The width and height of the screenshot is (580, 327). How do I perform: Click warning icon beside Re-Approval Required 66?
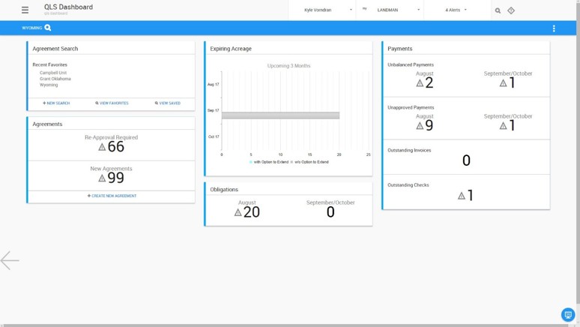(x=102, y=148)
